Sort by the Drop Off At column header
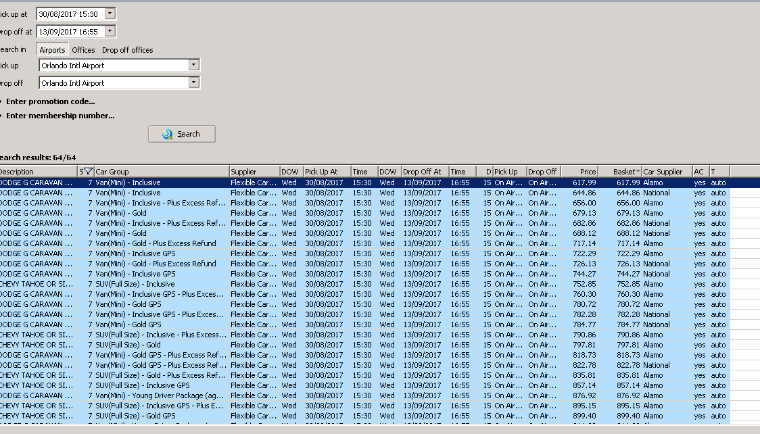Screen dimensions: 760x434 [425, 172]
